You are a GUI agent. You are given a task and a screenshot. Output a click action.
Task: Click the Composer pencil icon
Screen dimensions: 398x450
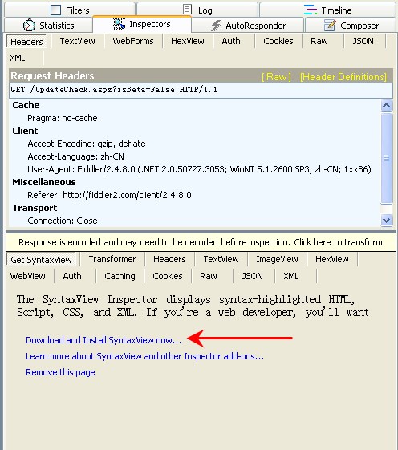[x=330, y=25]
